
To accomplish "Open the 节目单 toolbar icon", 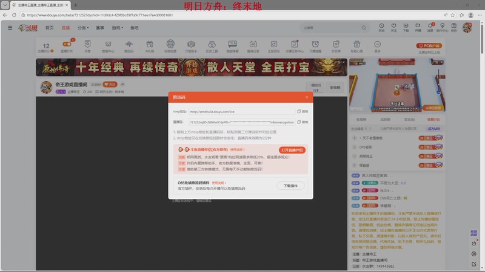I will [336, 46].
